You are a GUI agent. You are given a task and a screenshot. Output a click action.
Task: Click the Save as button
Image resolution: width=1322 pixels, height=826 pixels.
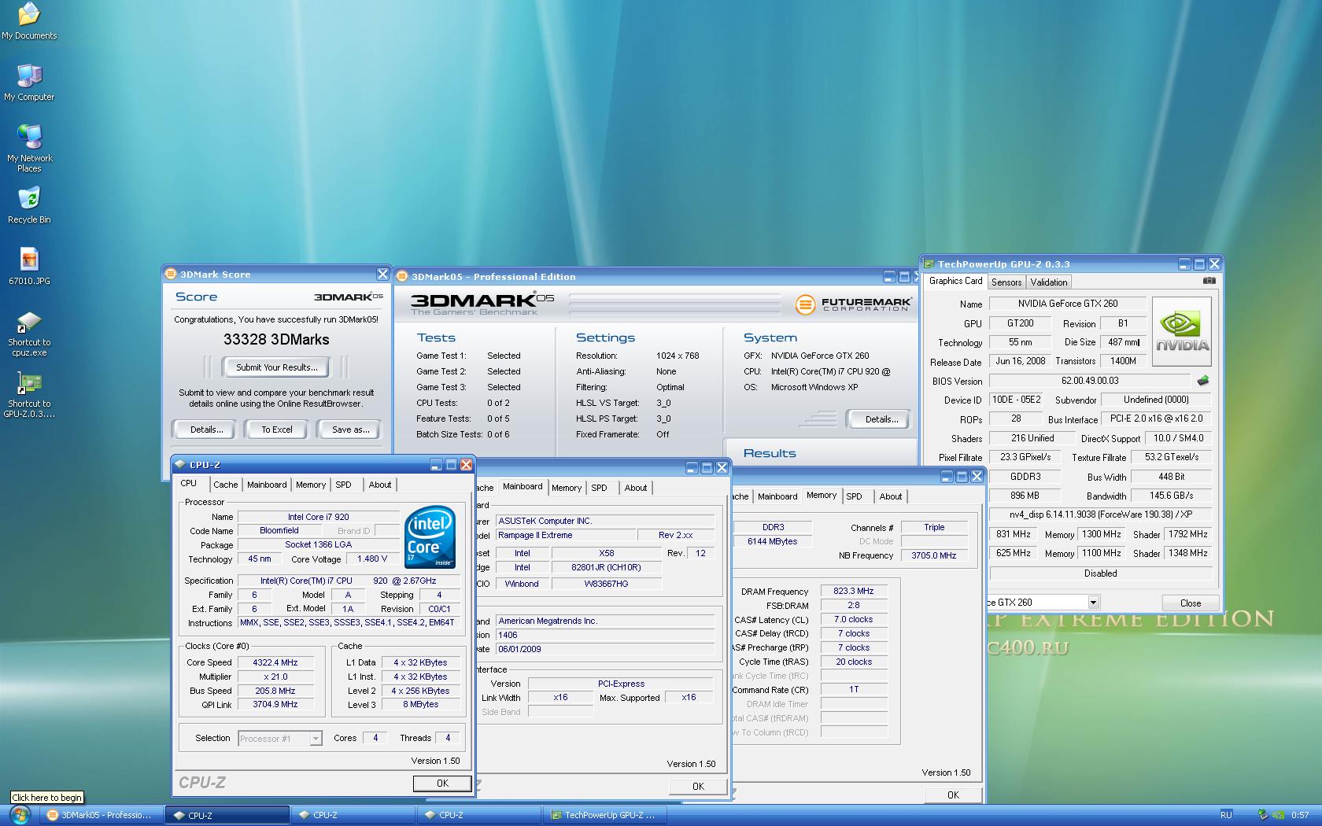(350, 430)
